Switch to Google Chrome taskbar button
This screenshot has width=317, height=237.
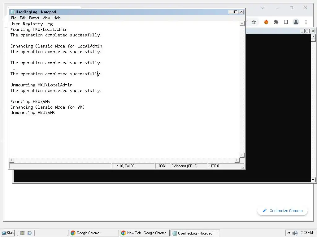point(93,233)
